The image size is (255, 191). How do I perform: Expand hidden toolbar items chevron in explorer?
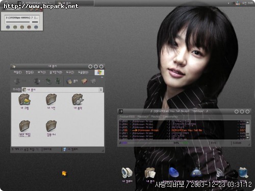tap(102, 77)
